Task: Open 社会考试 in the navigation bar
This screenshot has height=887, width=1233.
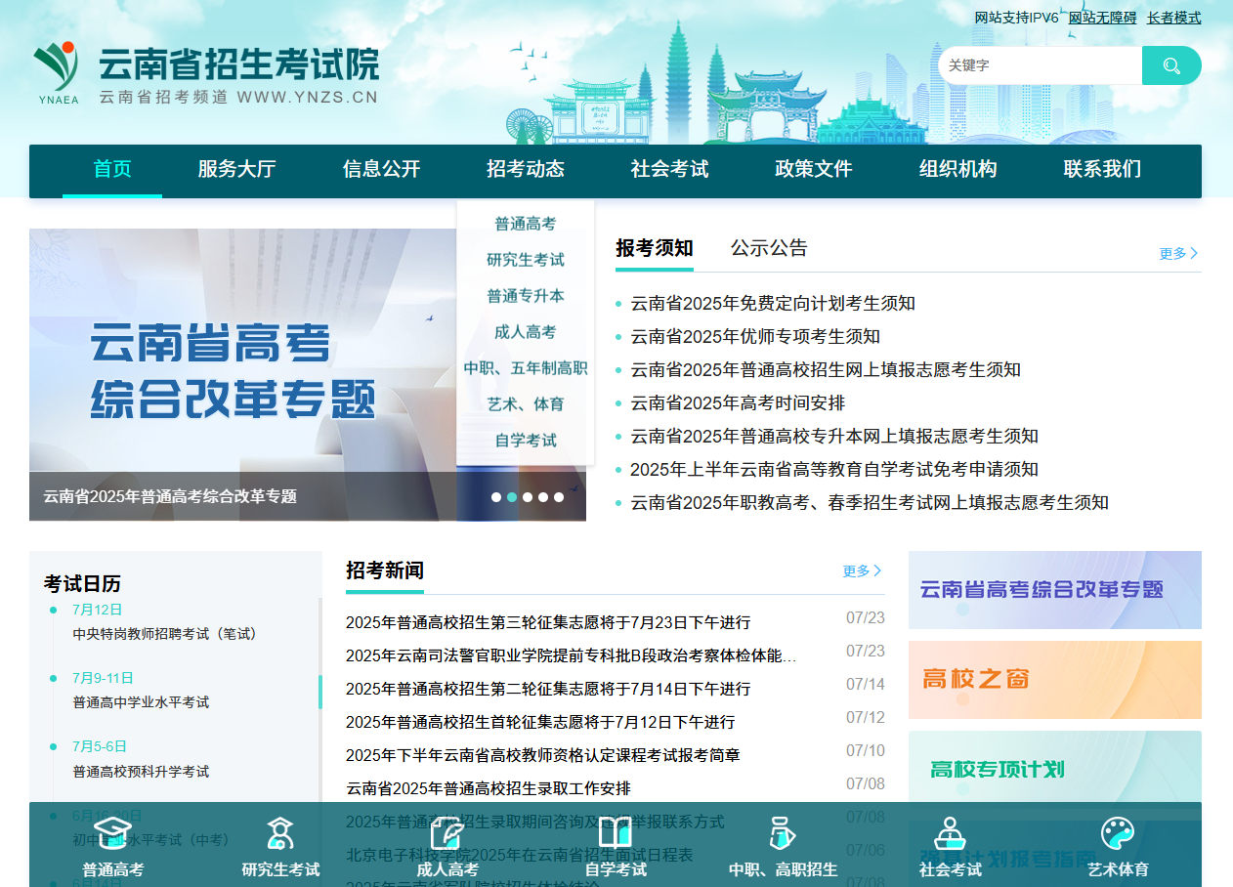Action: point(669,169)
